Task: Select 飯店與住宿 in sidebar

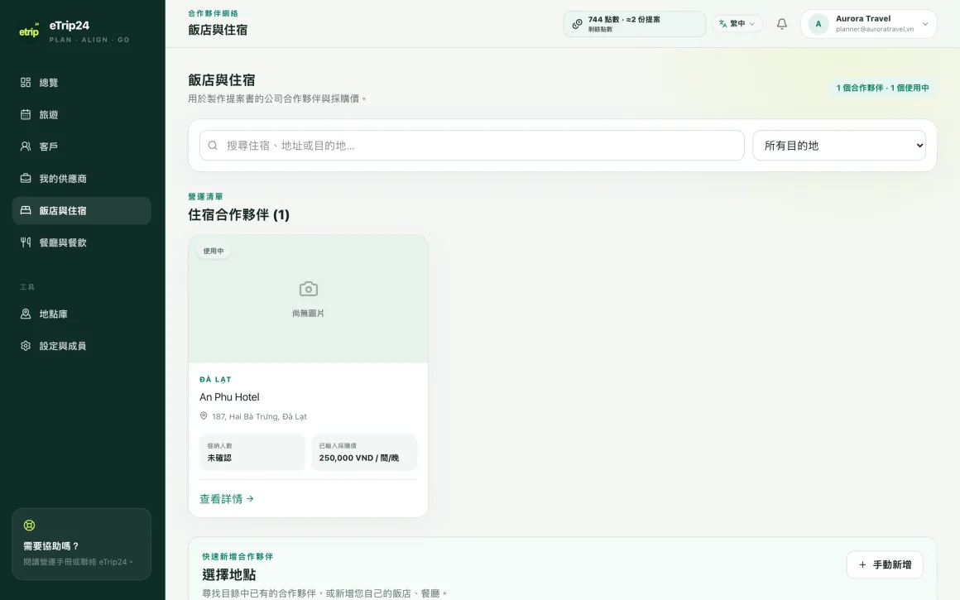Action: tap(81, 210)
